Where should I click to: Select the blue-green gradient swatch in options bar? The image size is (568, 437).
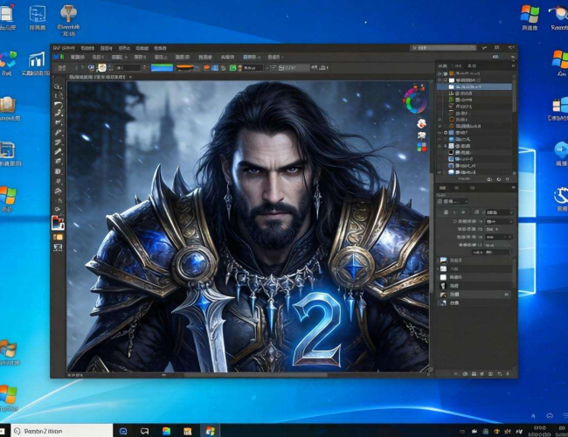162,67
